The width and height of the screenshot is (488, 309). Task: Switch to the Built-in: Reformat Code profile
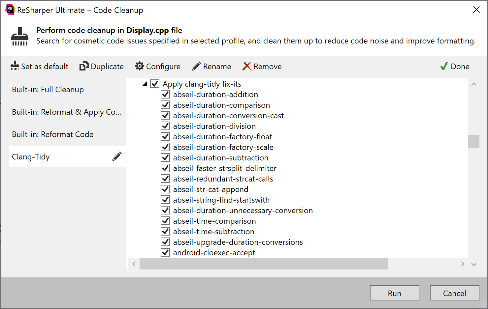pos(52,134)
